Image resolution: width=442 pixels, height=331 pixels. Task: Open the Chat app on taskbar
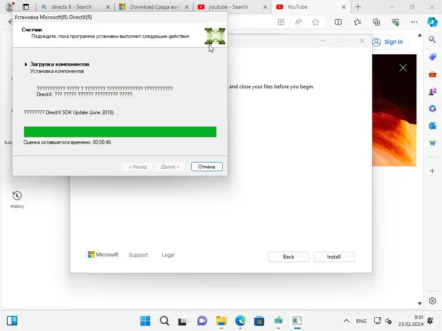[202, 321]
